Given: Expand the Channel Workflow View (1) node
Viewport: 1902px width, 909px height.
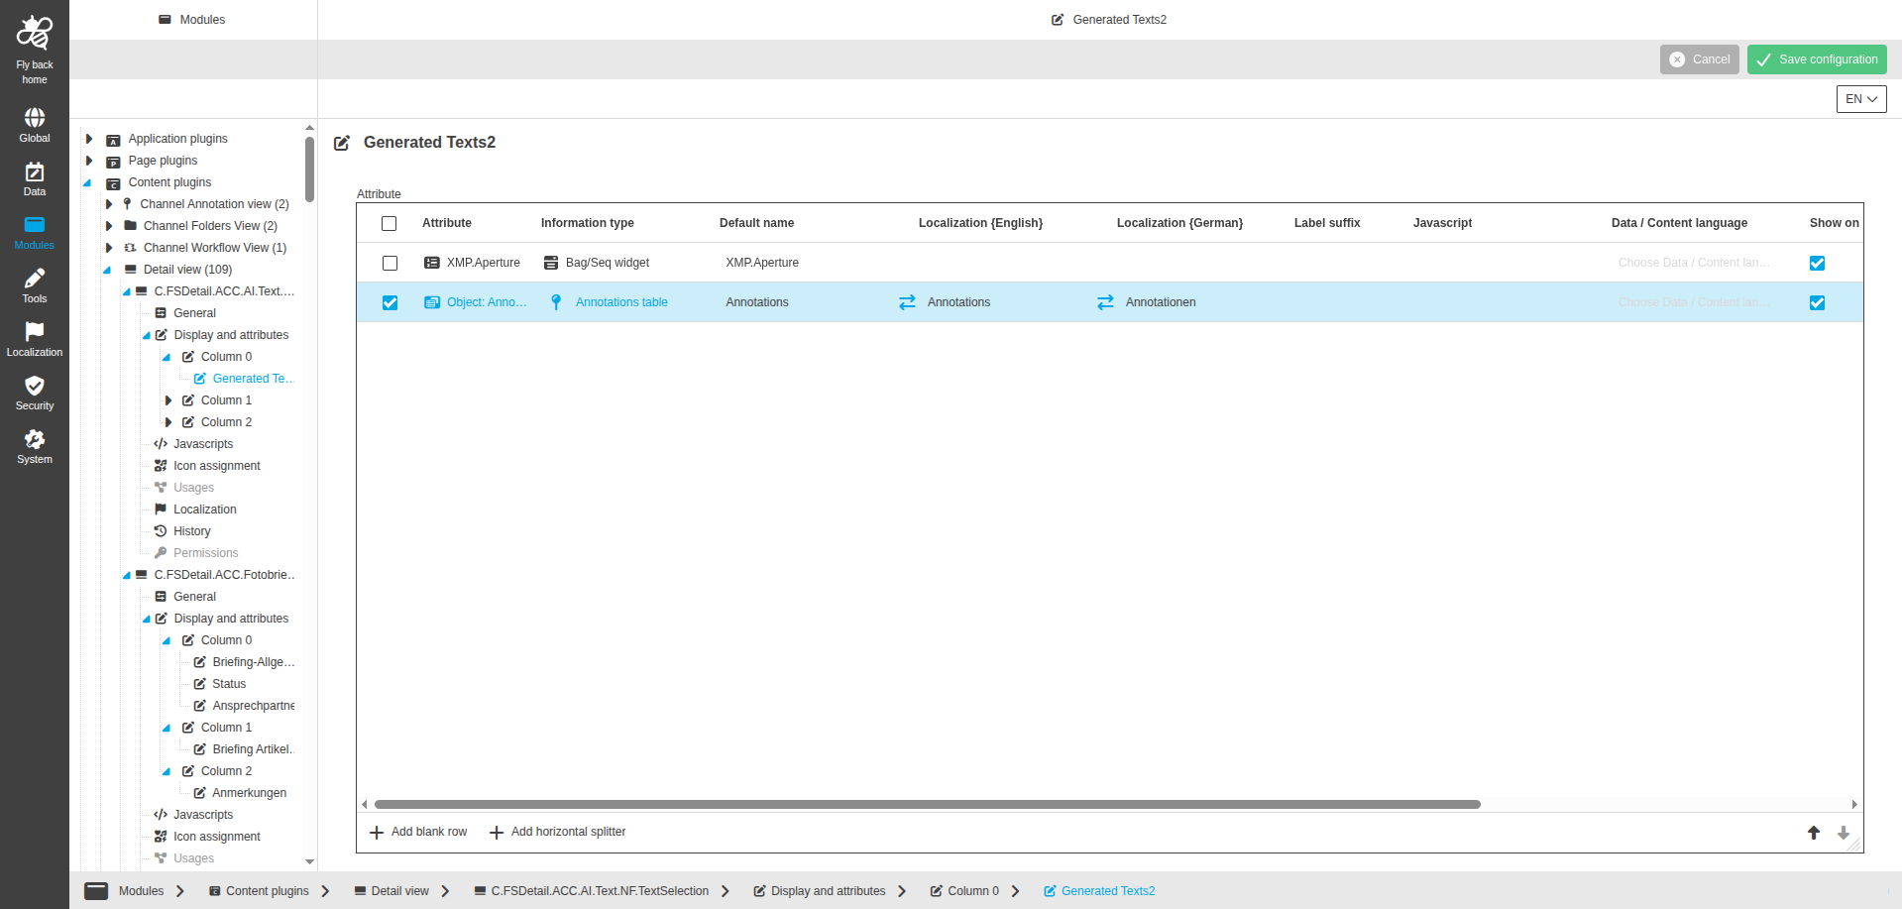Looking at the screenshot, I should pyautogui.click(x=109, y=248).
